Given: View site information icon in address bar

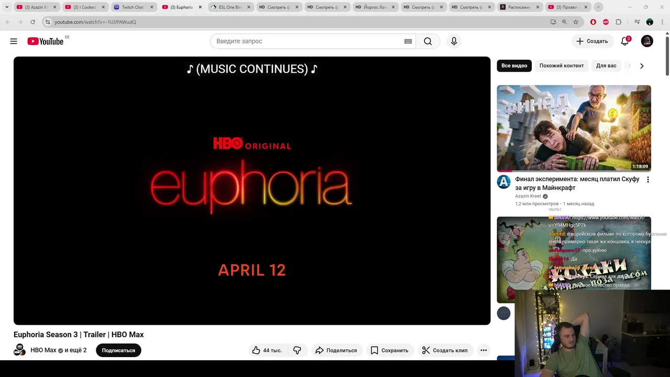Looking at the screenshot, I should click(x=48, y=22).
